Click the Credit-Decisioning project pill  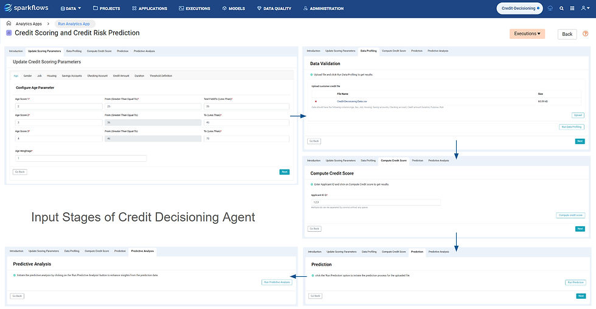click(519, 8)
